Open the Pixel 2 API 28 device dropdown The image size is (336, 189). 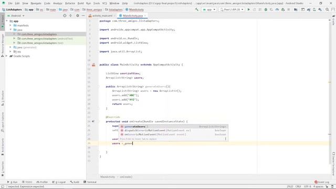tap(232, 9)
